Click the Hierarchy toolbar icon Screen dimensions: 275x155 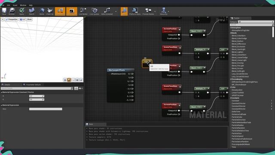[x=163, y=12]
